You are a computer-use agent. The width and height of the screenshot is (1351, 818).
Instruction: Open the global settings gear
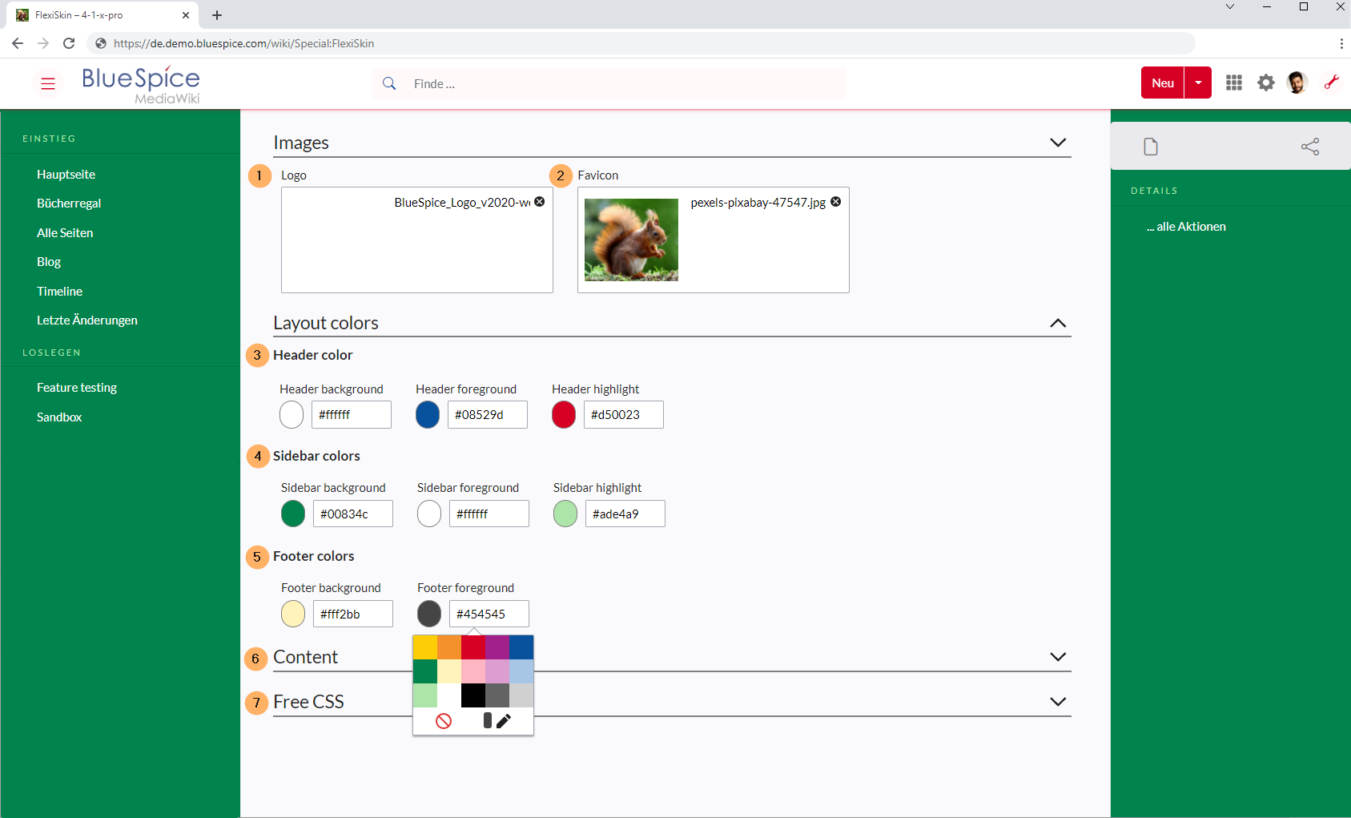pyautogui.click(x=1266, y=83)
